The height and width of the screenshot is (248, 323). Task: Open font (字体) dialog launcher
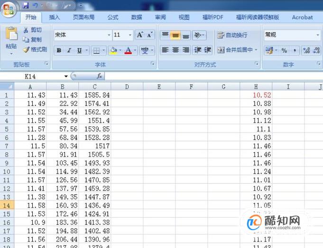click(153, 63)
